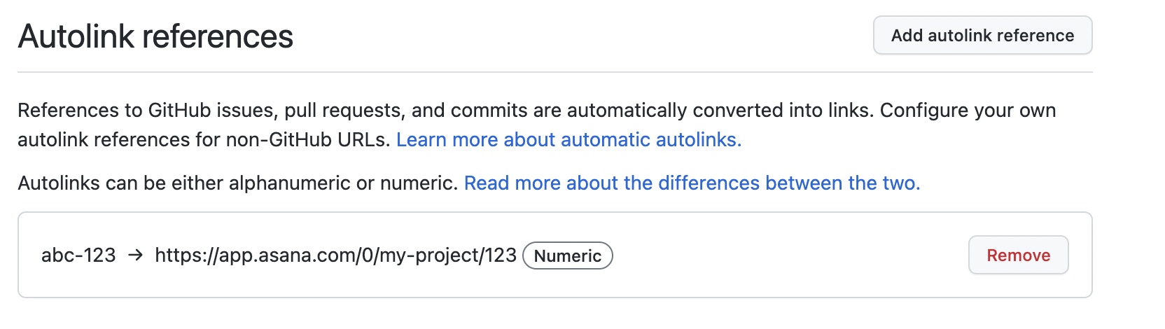
Task: Open Learn more about automatic autolinks link
Action: tap(568, 140)
